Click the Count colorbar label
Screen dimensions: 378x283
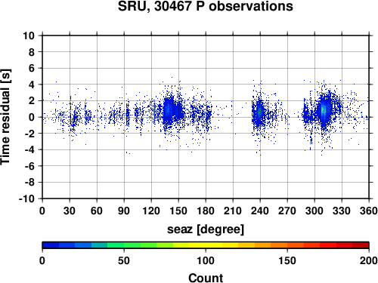coord(206,278)
